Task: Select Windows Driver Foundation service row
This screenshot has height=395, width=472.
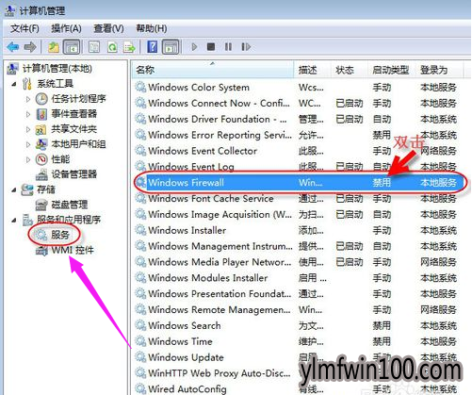Action: 218,119
